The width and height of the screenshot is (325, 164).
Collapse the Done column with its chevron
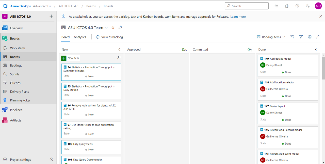[316, 50]
